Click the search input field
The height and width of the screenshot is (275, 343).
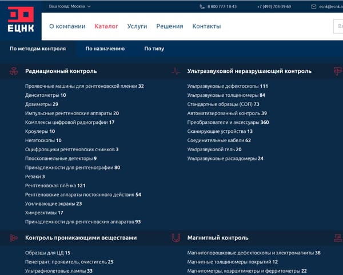coord(338,26)
